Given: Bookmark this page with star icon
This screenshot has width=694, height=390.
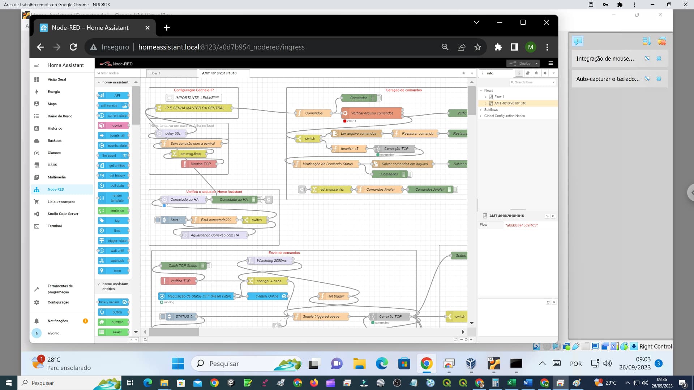Looking at the screenshot, I should (478, 47).
